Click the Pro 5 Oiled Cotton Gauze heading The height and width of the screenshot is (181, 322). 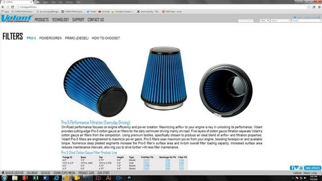[x=89, y=153]
